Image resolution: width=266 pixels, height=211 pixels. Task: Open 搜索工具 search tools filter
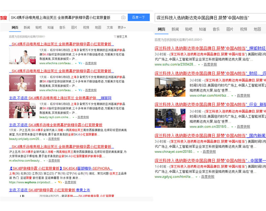(x=121, y=37)
